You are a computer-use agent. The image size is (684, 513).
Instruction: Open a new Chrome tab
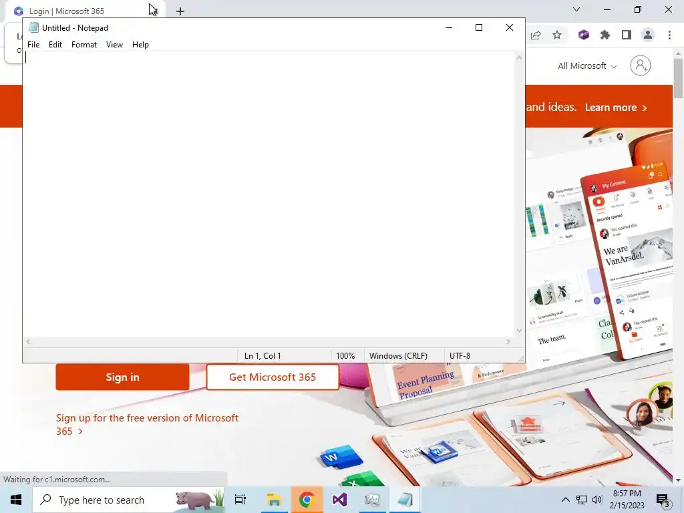[180, 11]
